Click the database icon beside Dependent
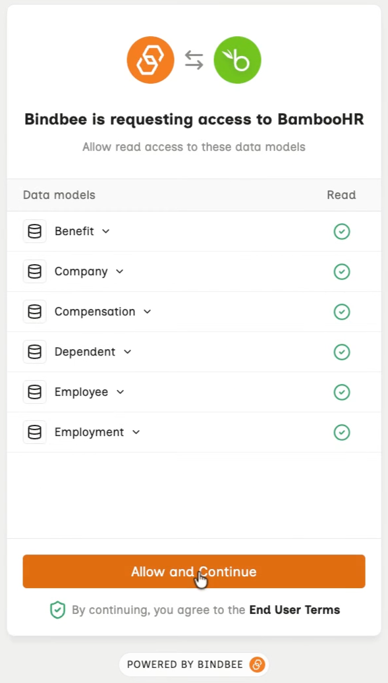This screenshot has height=683, width=388. 35,352
